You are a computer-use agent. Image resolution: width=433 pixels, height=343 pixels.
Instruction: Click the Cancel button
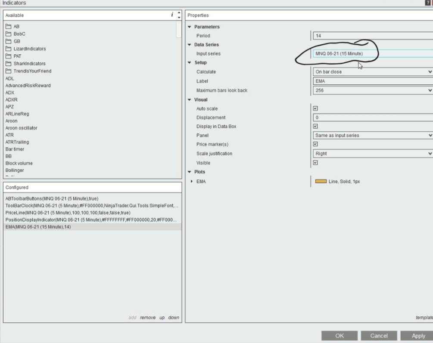point(379,336)
